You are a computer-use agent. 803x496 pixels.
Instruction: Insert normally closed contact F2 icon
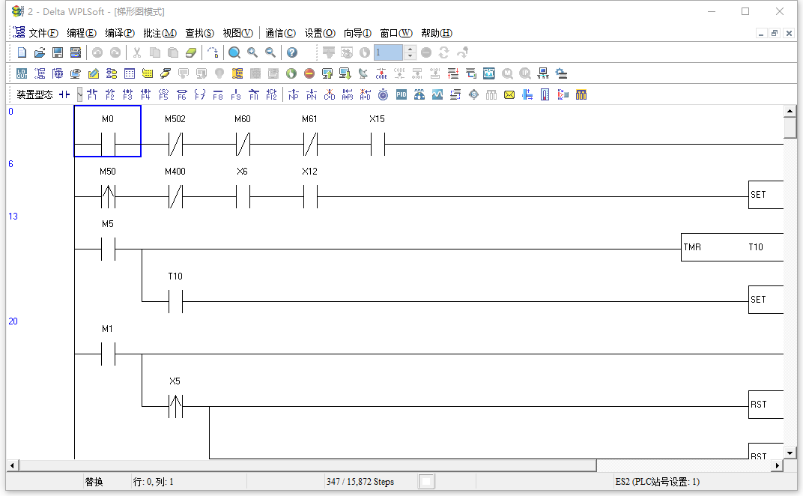[110, 95]
